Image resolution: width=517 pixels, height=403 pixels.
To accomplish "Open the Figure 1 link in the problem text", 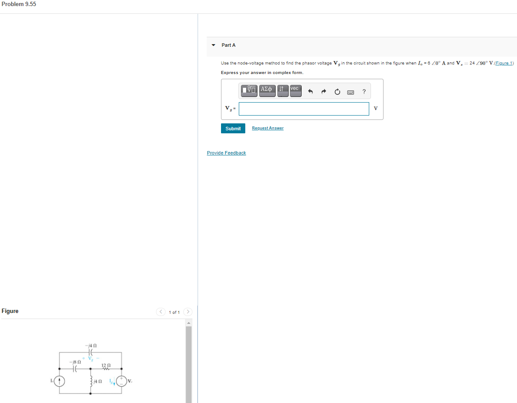I will coord(504,63).
